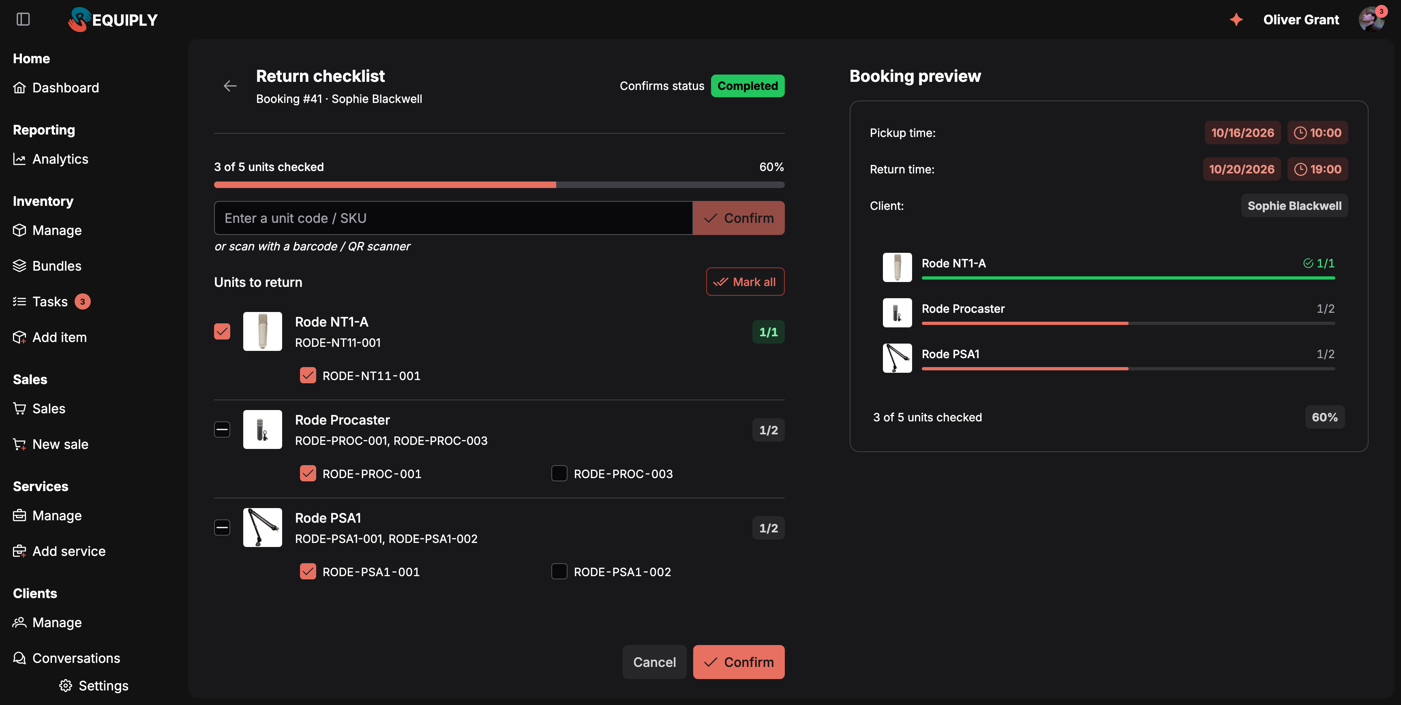Image resolution: width=1401 pixels, height=705 pixels.
Task: Start a New sale
Action: (51, 444)
